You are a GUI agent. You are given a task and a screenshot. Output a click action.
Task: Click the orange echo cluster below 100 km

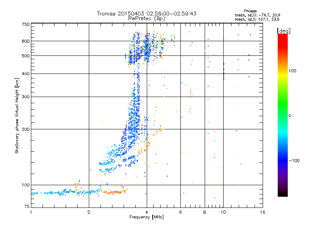pos(115,192)
